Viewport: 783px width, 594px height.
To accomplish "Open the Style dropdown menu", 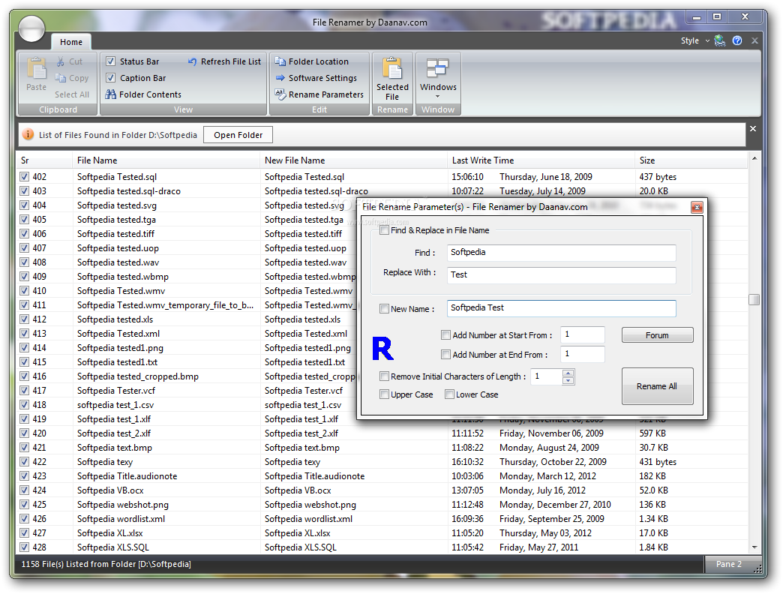I will (694, 40).
